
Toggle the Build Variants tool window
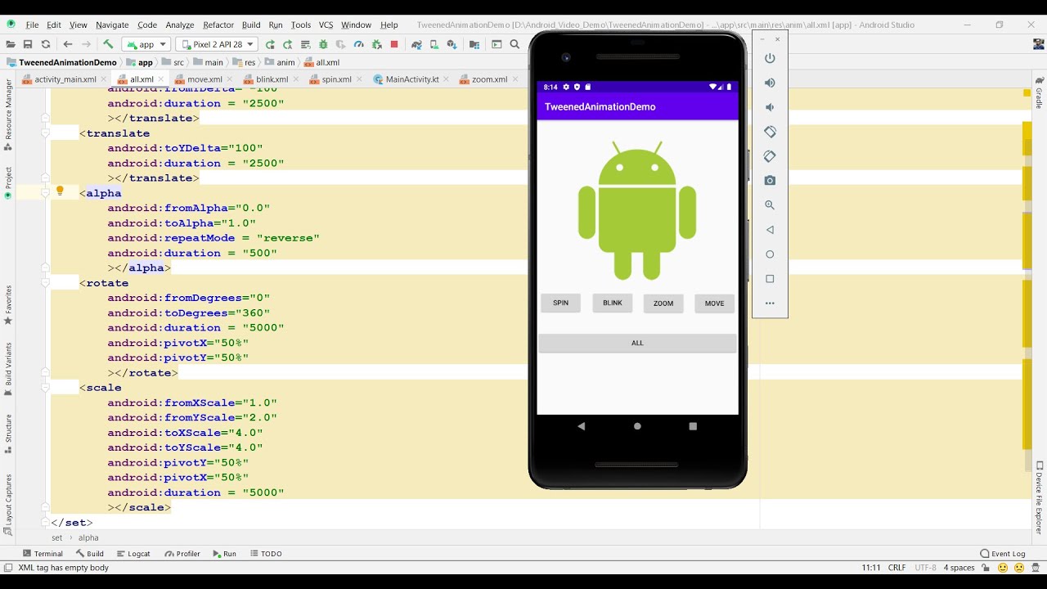click(8, 368)
